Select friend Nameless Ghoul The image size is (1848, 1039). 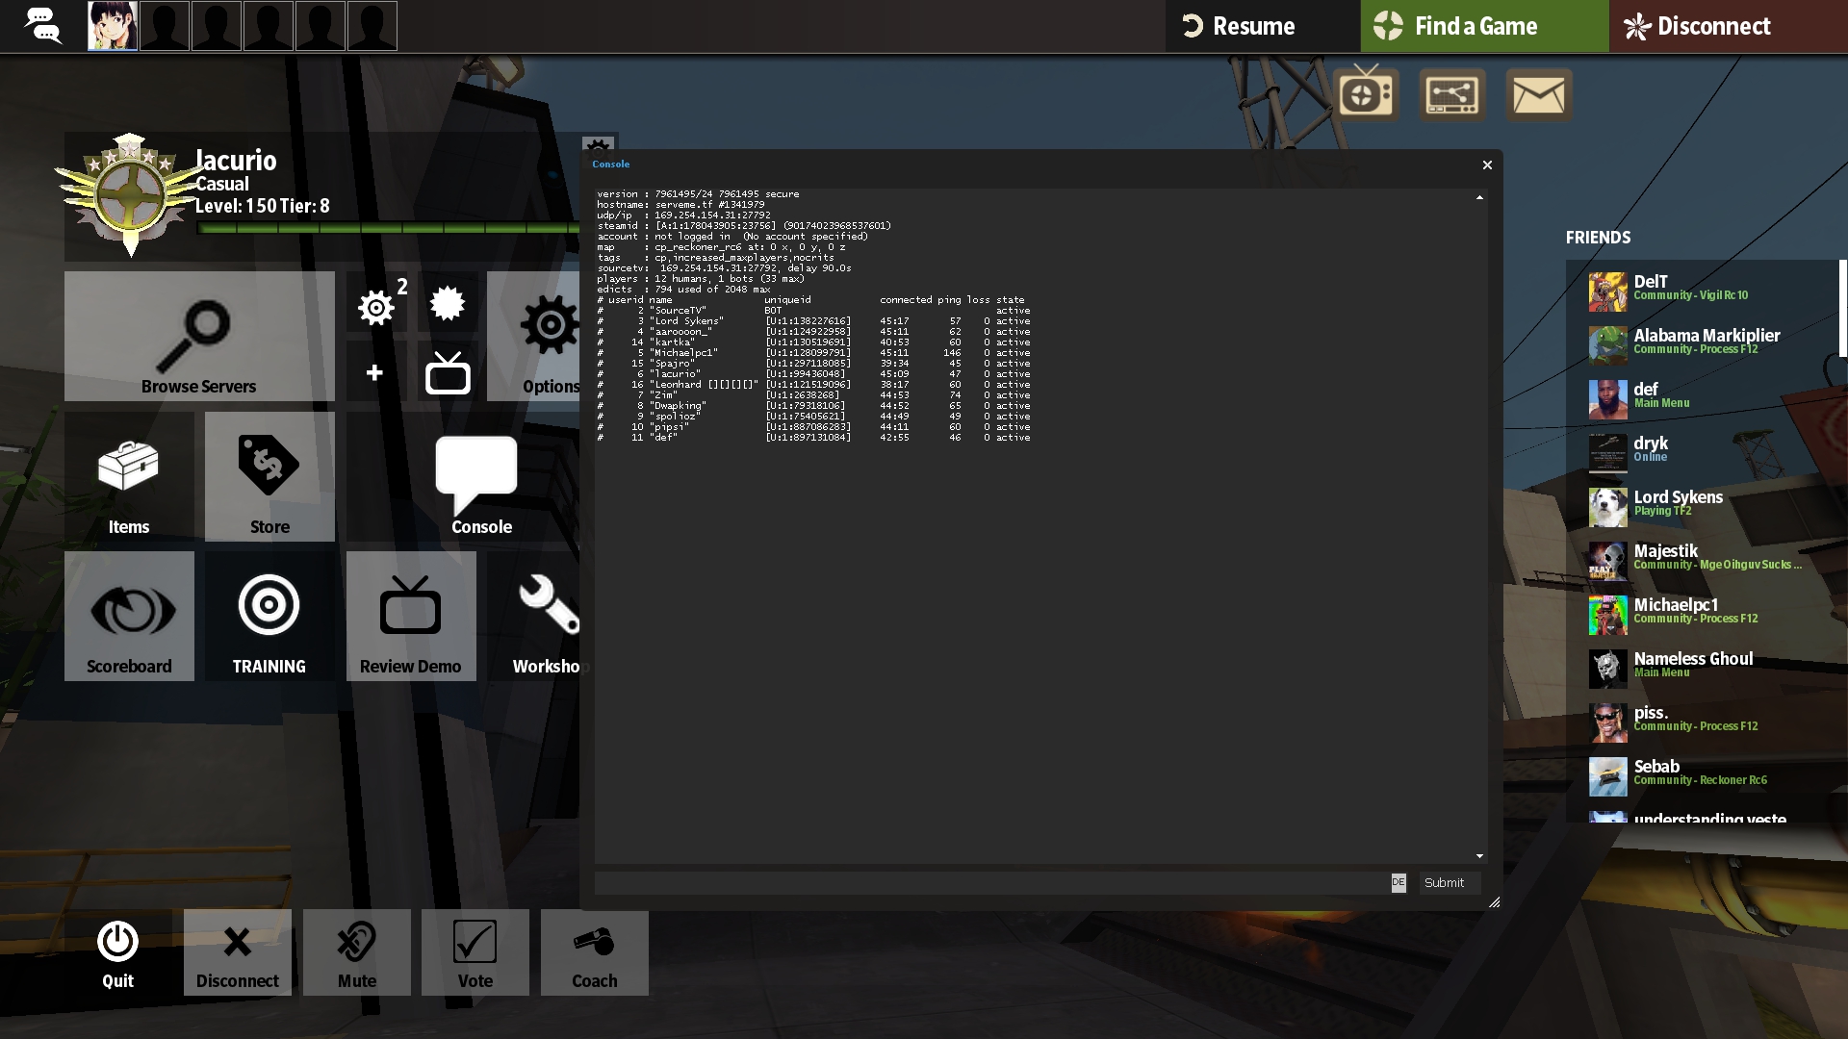tap(1704, 668)
